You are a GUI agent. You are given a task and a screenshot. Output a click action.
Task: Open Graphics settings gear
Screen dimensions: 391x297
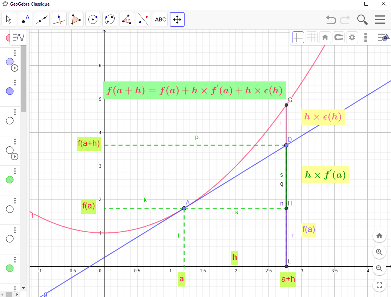click(x=352, y=38)
